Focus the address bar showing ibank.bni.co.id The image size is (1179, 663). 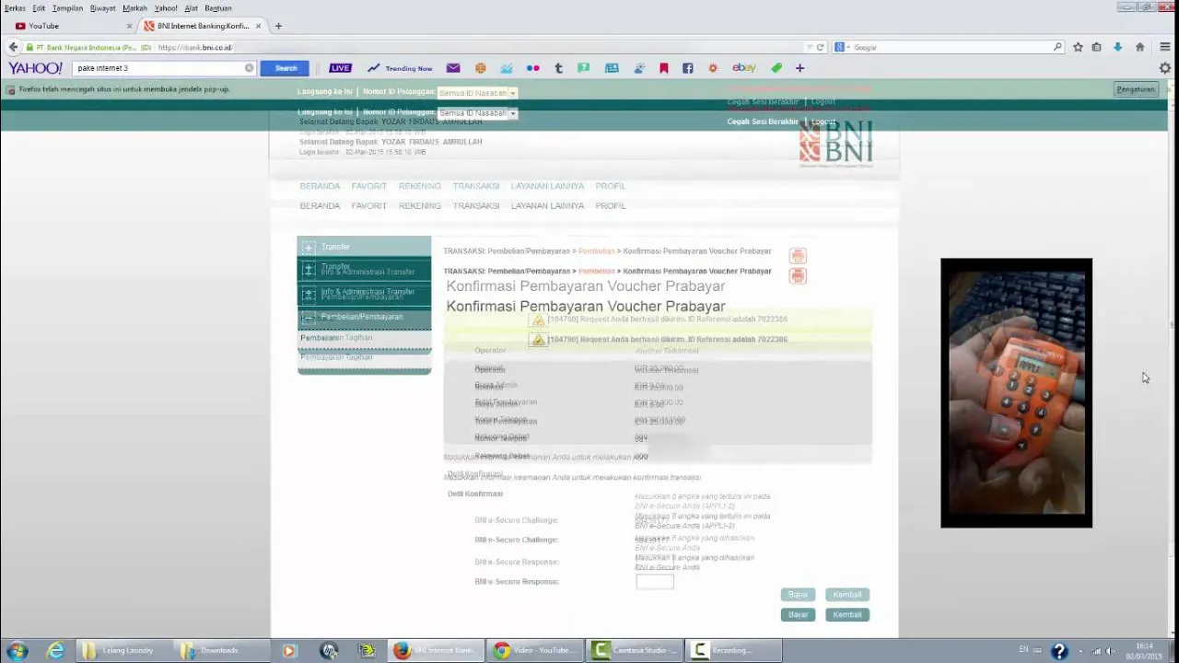click(479, 47)
